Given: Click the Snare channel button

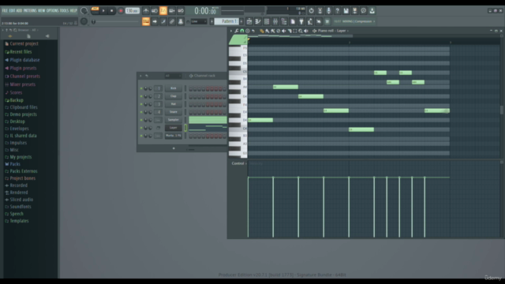Looking at the screenshot, I should (174, 112).
